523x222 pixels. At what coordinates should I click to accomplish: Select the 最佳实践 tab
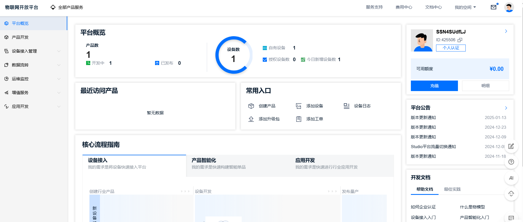(x=452, y=189)
